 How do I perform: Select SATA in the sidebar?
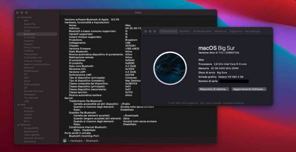click(x=27, y=81)
